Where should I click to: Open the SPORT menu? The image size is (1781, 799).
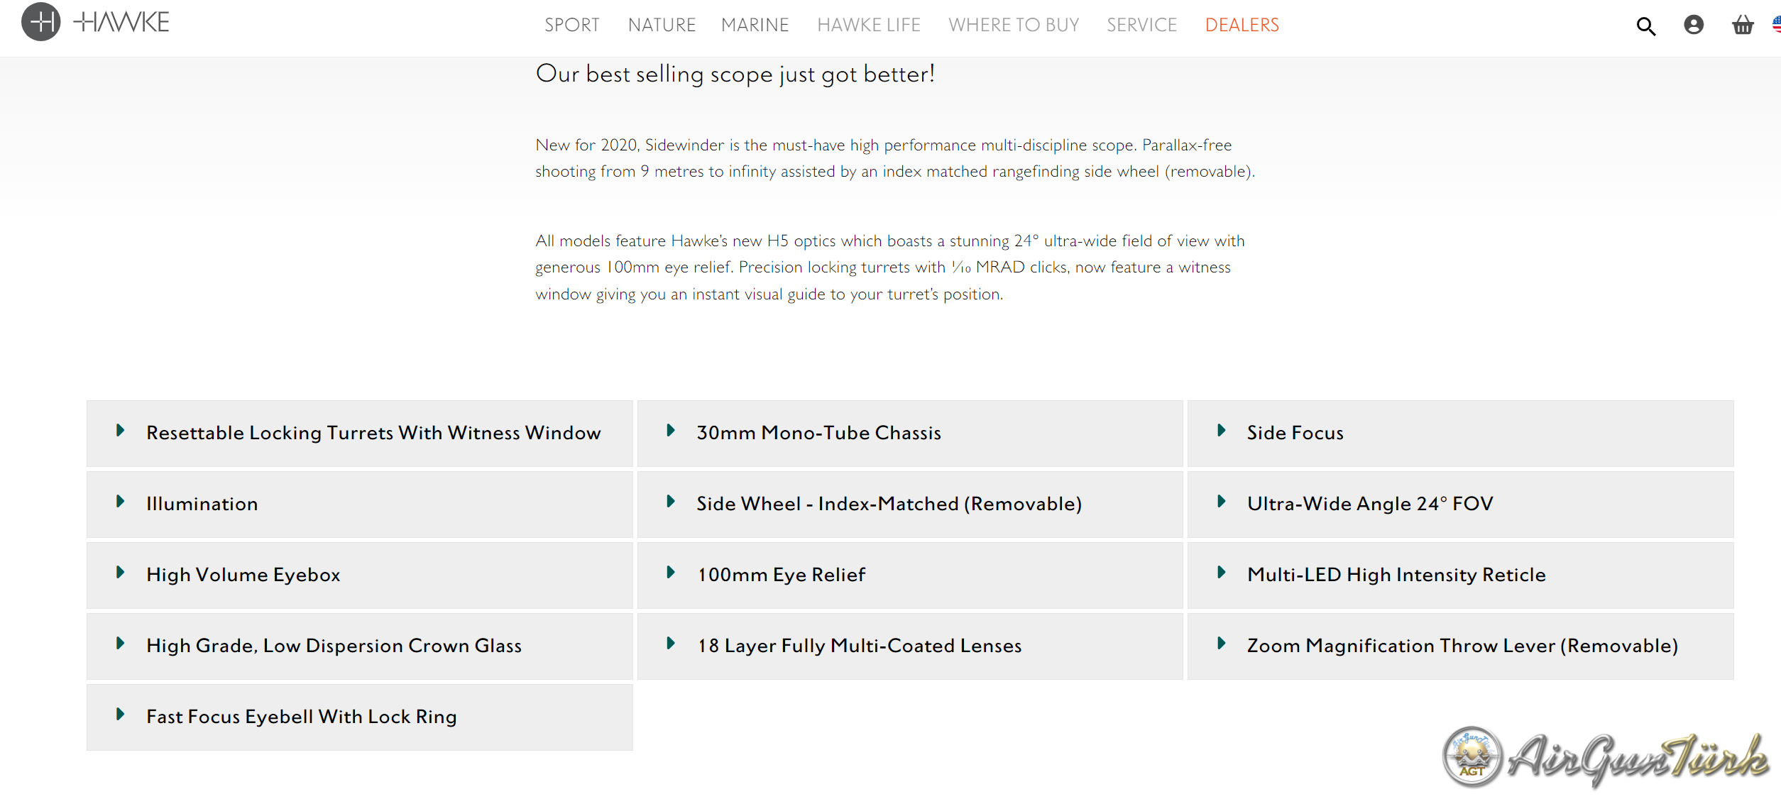(x=571, y=26)
